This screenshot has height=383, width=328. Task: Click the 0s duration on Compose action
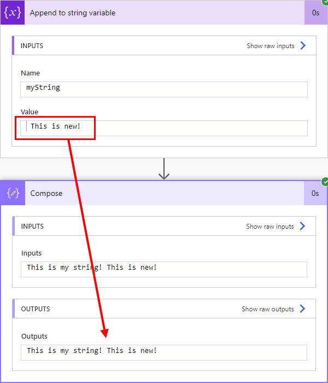[315, 194]
